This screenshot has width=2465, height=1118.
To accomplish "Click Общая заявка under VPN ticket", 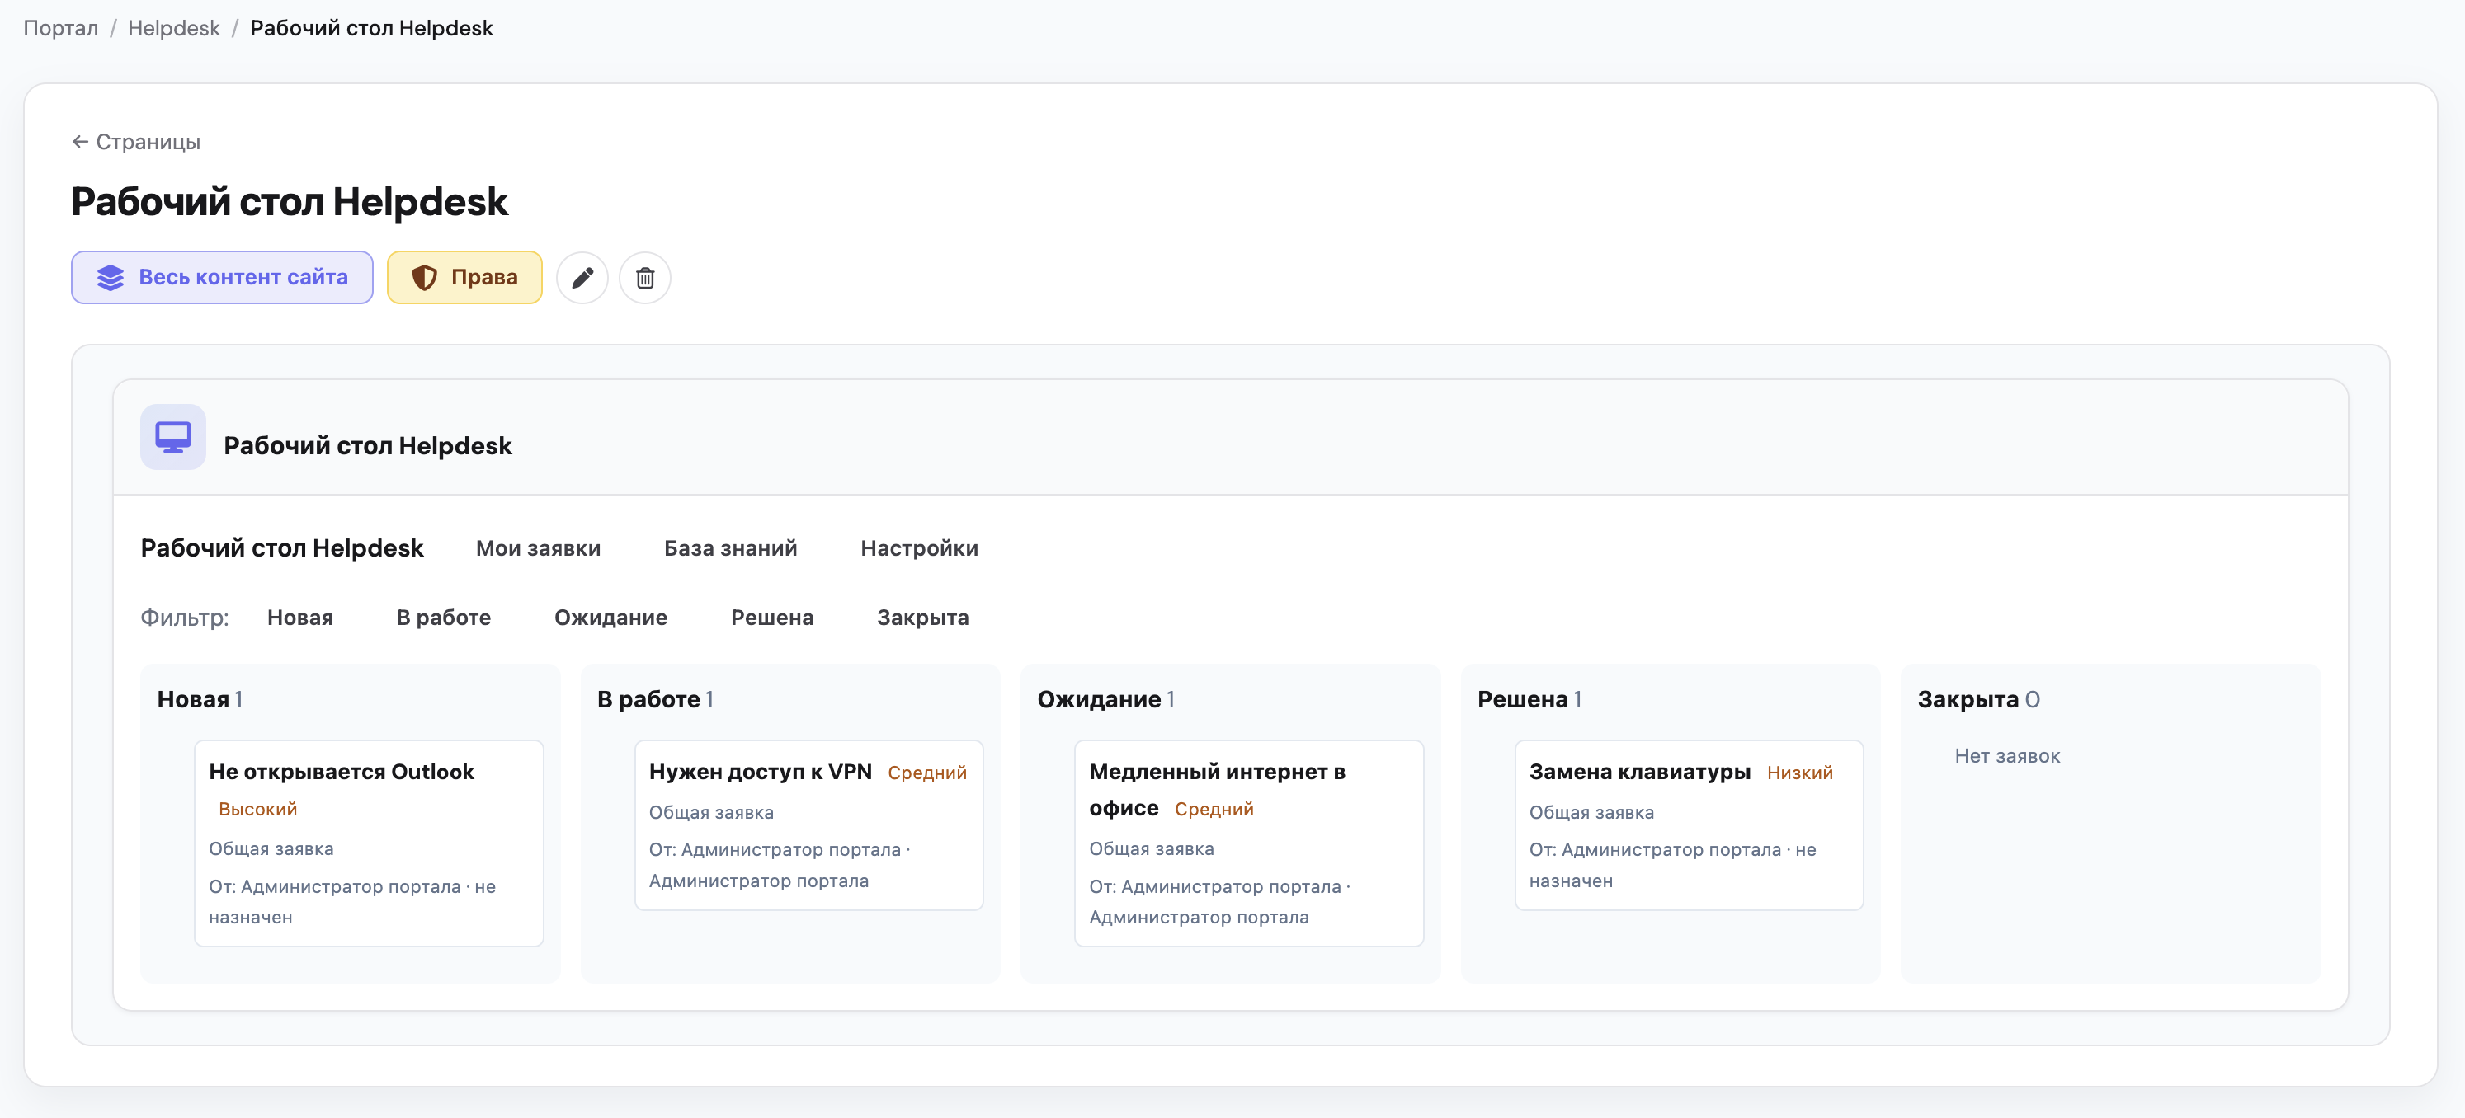I will tap(712, 812).
